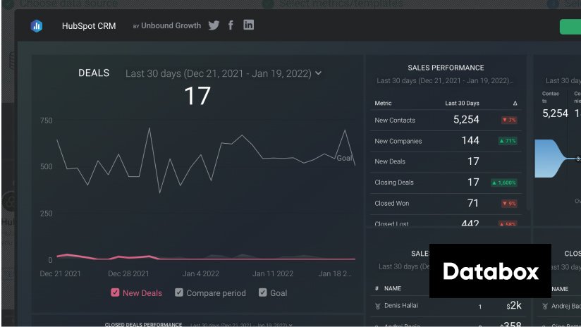This screenshot has width=581, height=327.
Task: Click the delta column header symbol
Action: coord(515,104)
